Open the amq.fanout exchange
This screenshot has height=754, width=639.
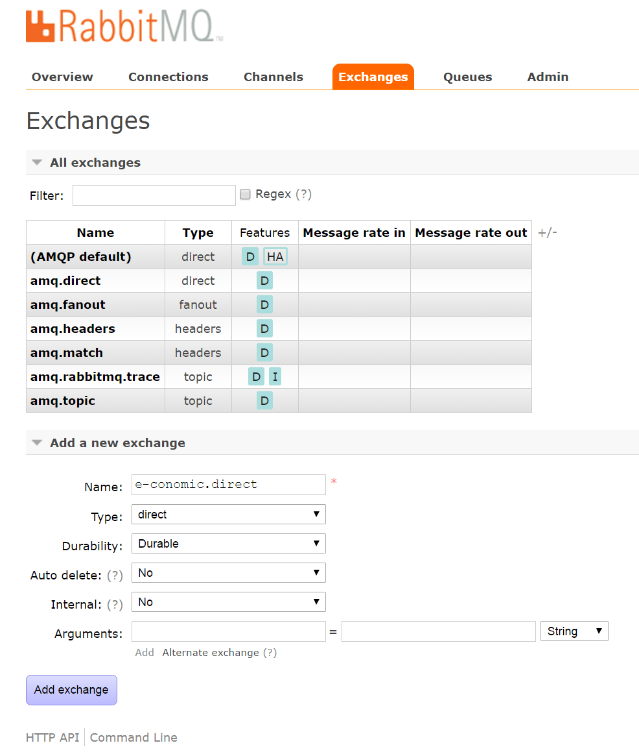(67, 305)
